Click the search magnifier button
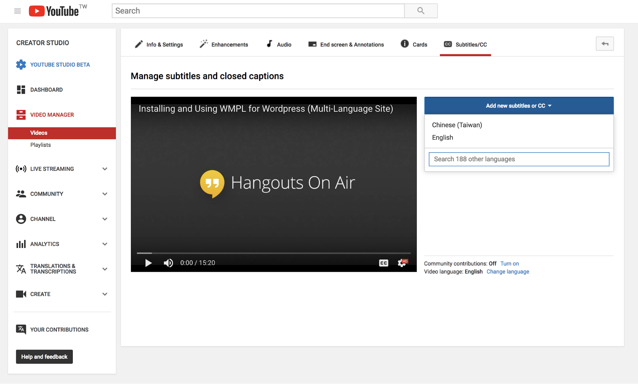Screen dimensions: 638x384 421,11
